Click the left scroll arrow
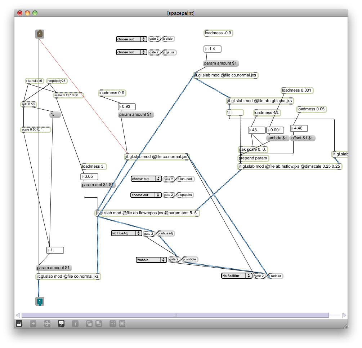The width and height of the screenshot is (362, 348). [18, 315]
